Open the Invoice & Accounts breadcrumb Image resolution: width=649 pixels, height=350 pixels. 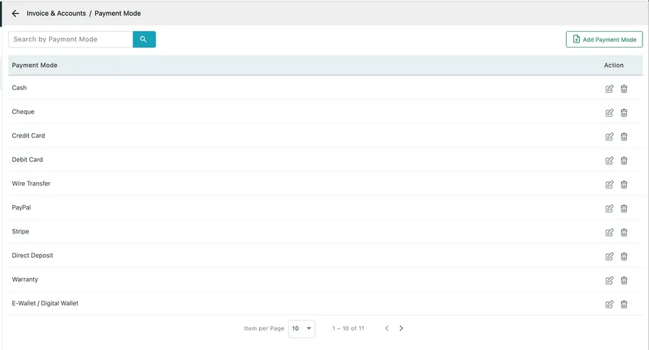pyautogui.click(x=56, y=13)
